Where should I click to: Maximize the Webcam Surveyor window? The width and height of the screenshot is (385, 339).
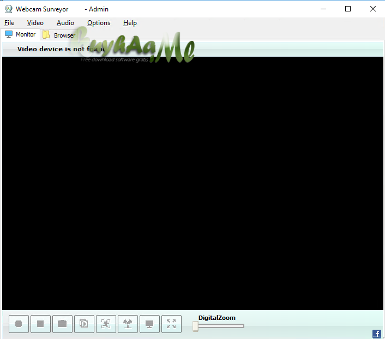[x=348, y=9]
